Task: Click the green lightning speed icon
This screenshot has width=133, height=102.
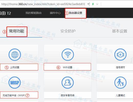Action: pyautogui.click(x=93, y=4)
